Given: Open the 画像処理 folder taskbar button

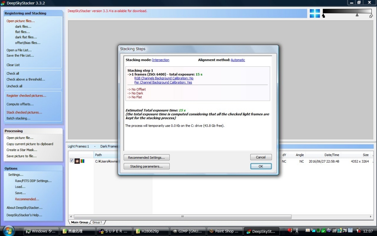Looking at the screenshot, I should [77, 231].
